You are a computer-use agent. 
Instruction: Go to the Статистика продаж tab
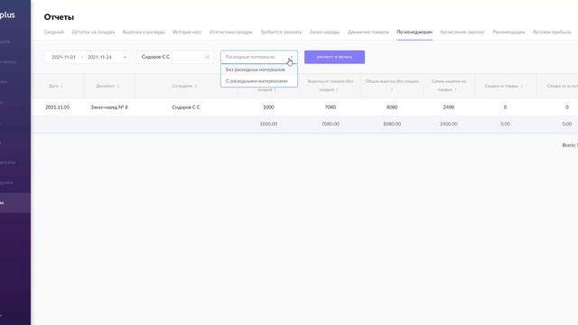(x=231, y=32)
